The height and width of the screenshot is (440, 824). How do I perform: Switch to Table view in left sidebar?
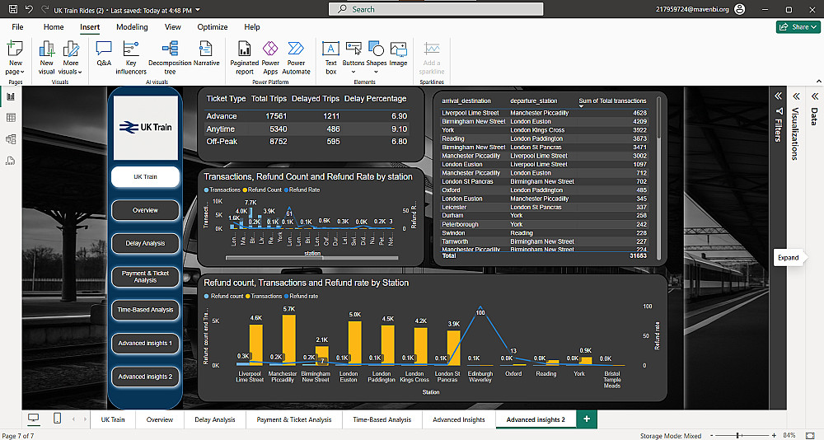click(x=12, y=118)
